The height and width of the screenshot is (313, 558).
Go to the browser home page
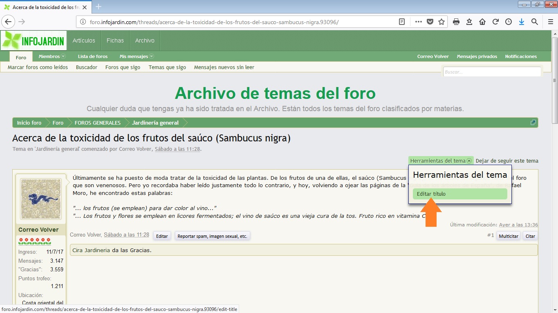click(482, 22)
